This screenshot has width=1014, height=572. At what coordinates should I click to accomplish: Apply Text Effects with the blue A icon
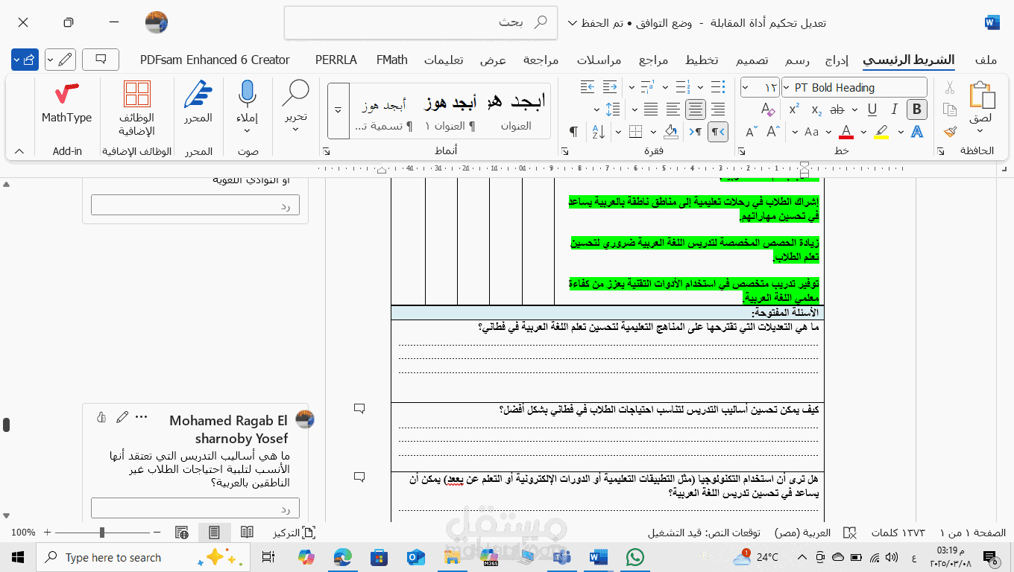point(917,132)
